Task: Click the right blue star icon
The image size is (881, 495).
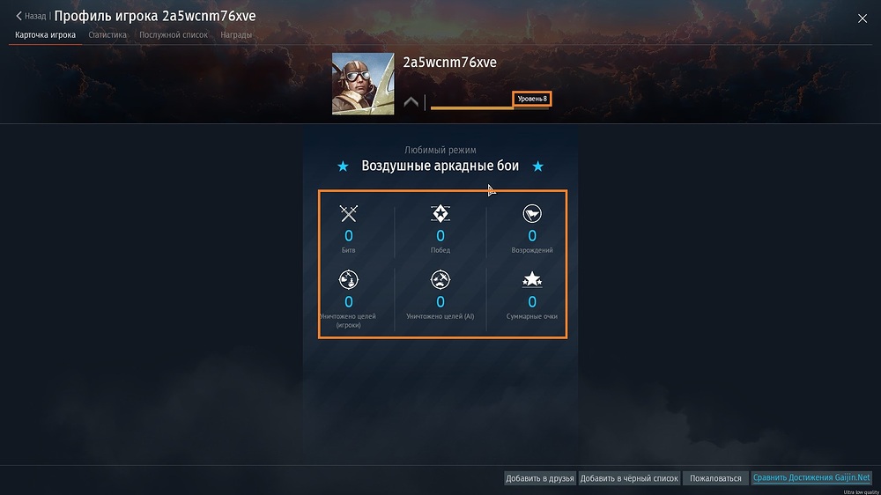Action: coord(537,166)
